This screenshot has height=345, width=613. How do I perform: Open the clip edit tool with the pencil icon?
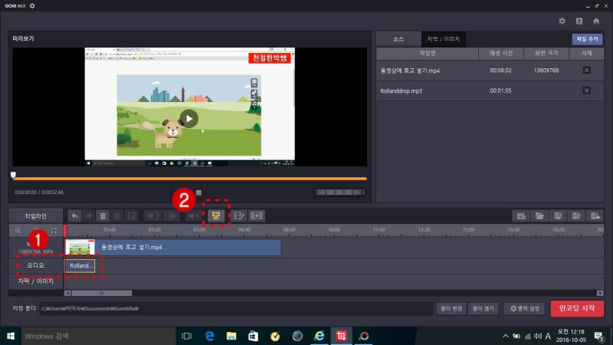238,216
